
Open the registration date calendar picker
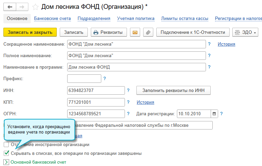point(214,114)
